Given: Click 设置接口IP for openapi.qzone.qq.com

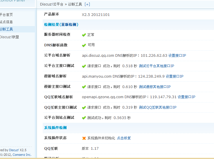Looking at the screenshot, I should (186, 97).
